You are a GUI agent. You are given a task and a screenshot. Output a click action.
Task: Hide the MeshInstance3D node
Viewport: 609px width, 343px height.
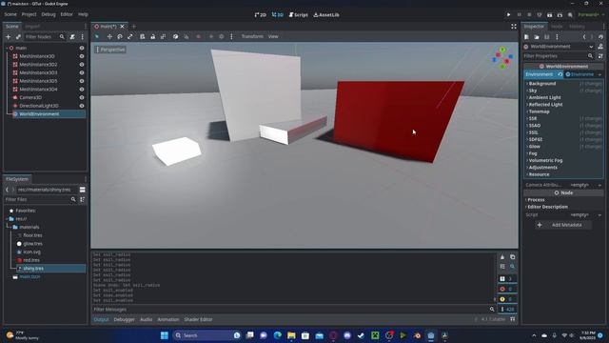coord(82,56)
